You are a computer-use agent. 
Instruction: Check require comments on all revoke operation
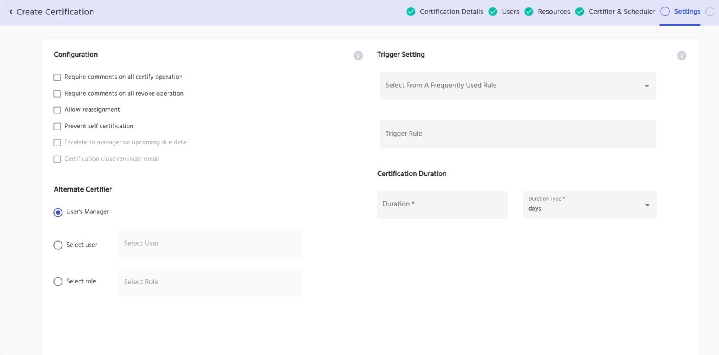tap(57, 94)
